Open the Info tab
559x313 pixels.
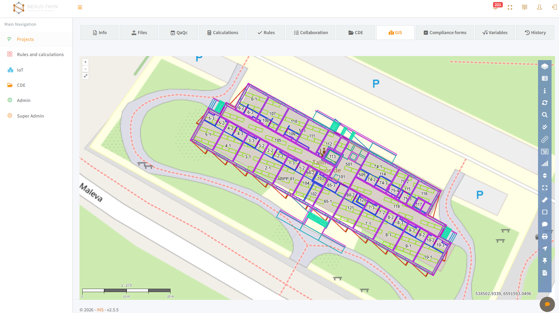pos(99,33)
